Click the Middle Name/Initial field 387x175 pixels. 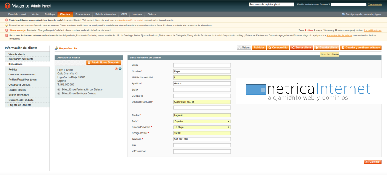coord(202,77)
